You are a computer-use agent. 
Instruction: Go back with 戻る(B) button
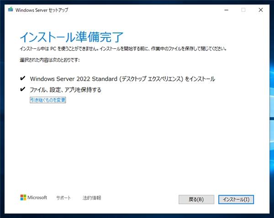[x=196, y=199]
